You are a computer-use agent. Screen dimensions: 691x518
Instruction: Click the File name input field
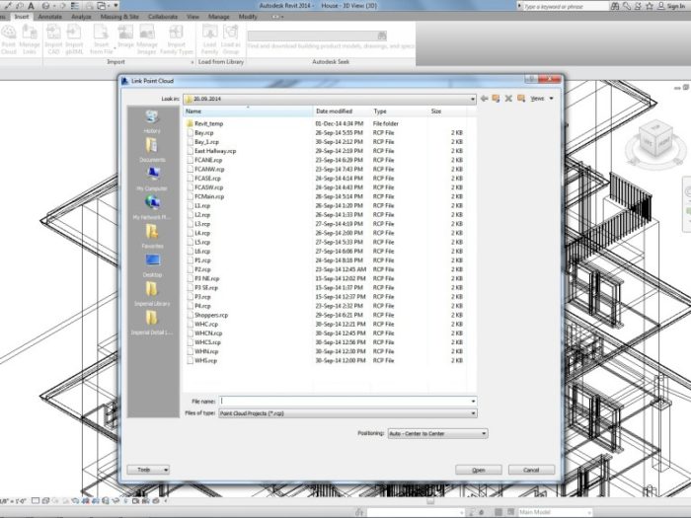(347, 402)
